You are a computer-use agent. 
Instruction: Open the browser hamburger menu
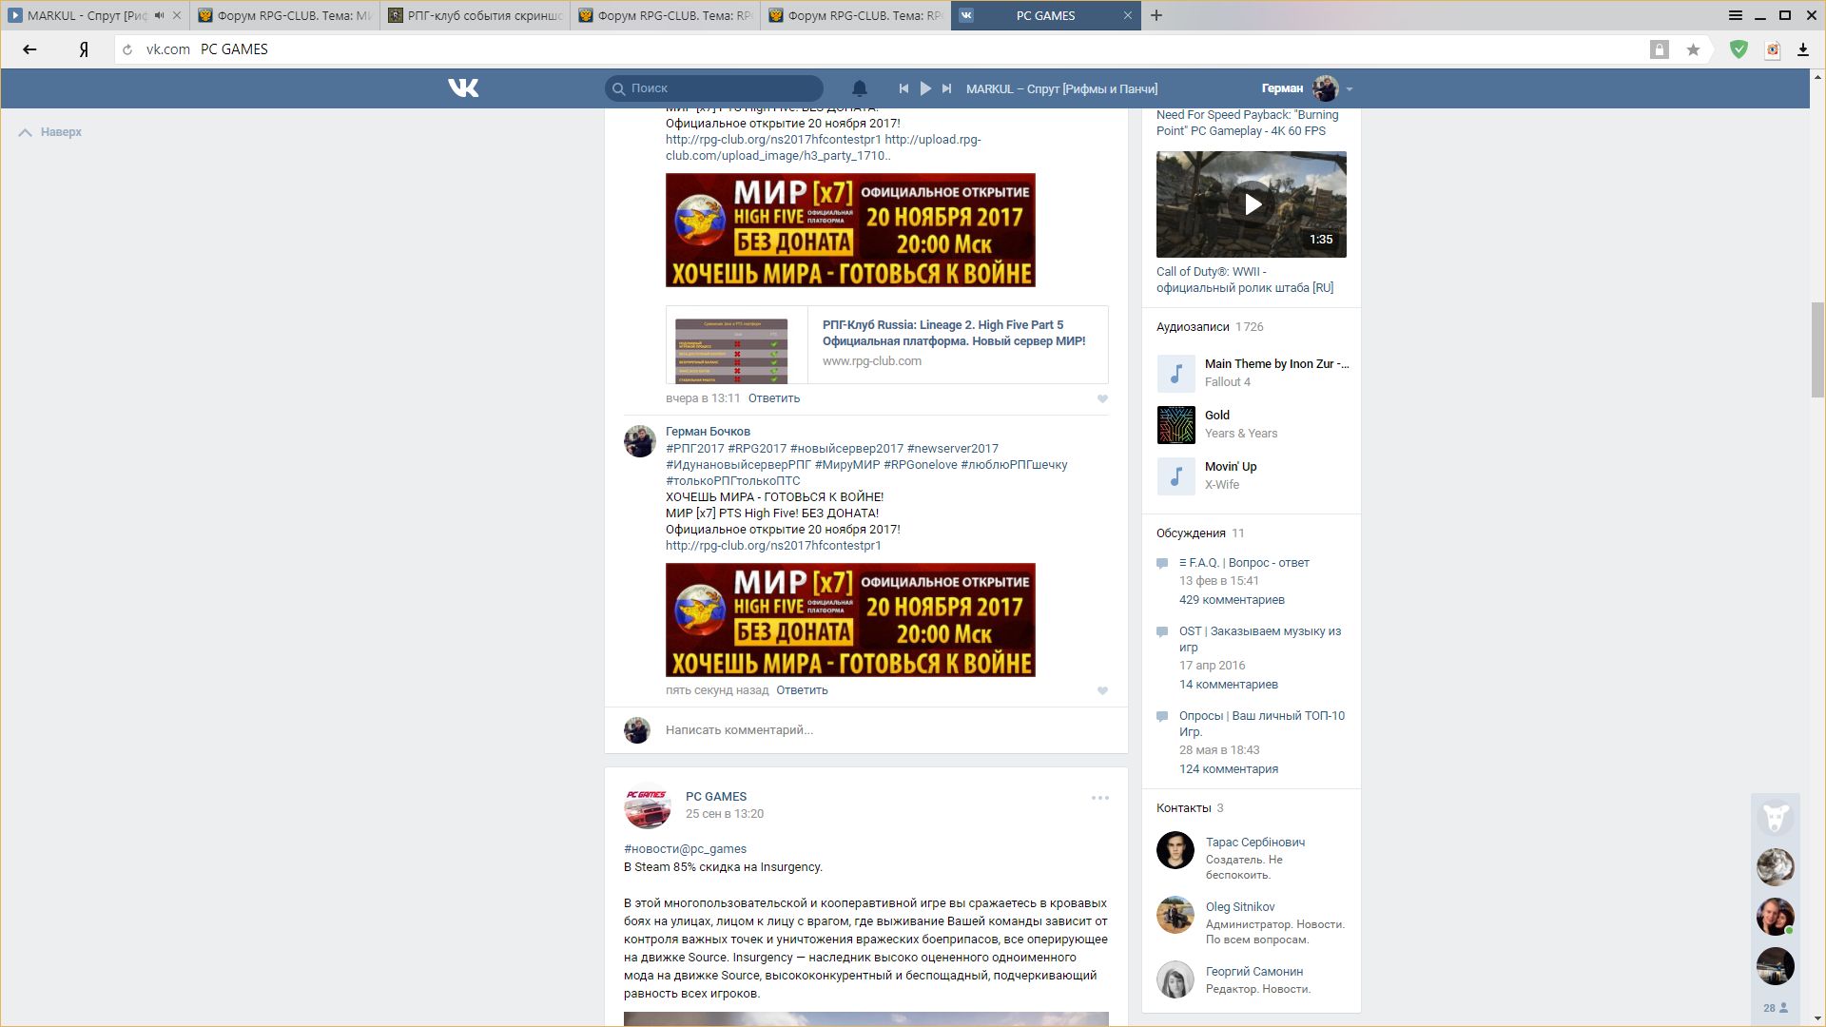1736,15
